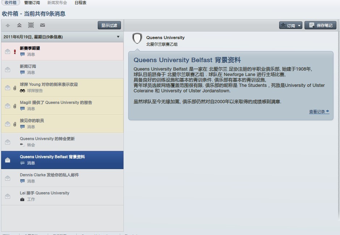340x235 pixels.
Task: Paperclip icon on 接见你的职员 message
Action: click(15, 124)
